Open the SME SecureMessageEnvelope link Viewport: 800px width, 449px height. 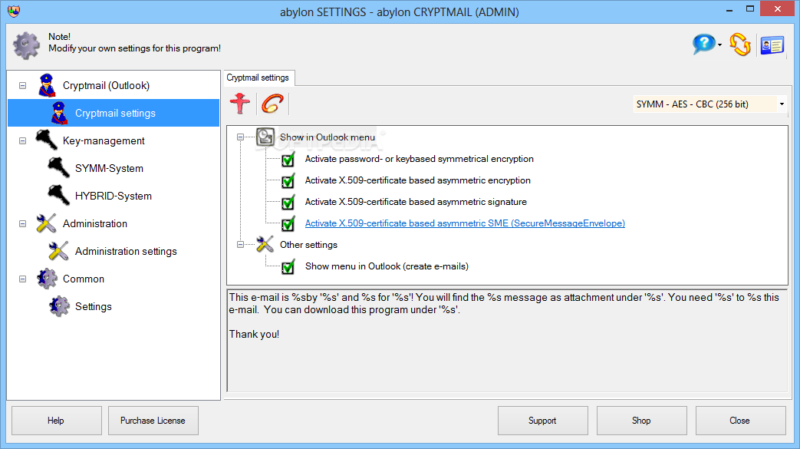point(465,223)
